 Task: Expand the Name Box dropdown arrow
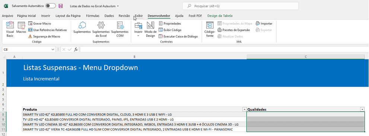point(53,49)
